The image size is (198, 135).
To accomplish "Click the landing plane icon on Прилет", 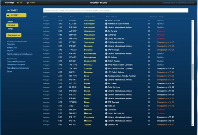I will click(9, 15).
